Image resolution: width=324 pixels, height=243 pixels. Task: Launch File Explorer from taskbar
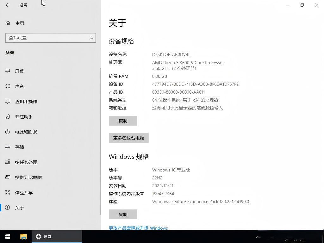click(x=24, y=237)
